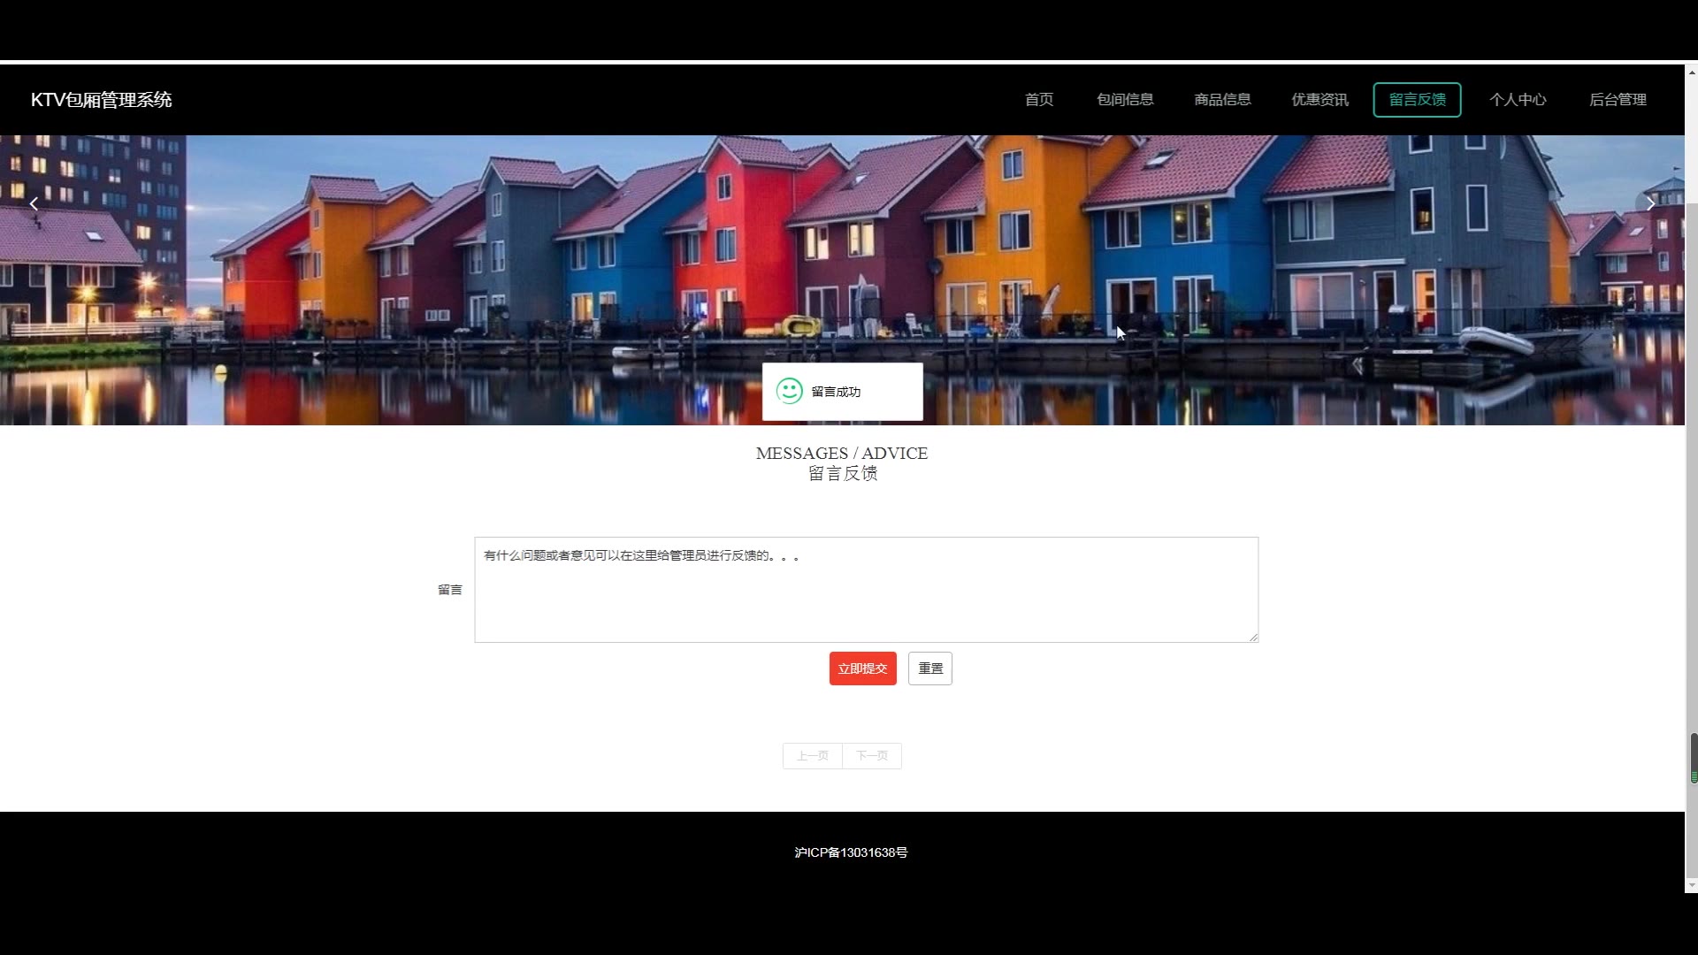This screenshot has height=955, width=1698.
Task: Show next banner slide arrow
Action: (1650, 204)
